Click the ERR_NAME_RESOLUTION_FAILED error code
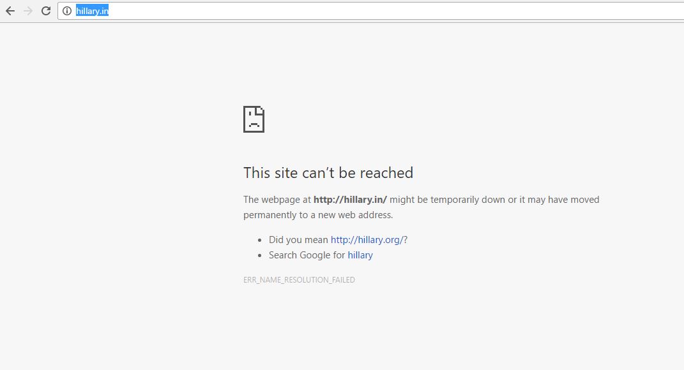This screenshot has height=370, width=684. click(x=300, y=280)
